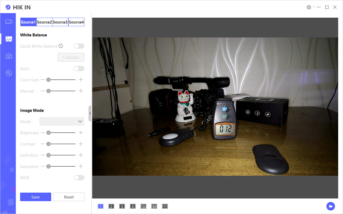This screenshot has height=214, width=343.
Task: Click the Saturation slider handle
Action: [49, 166]
